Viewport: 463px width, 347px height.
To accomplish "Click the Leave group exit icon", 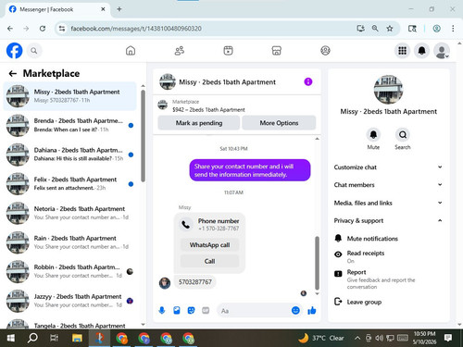I will [x=338, y=302].
